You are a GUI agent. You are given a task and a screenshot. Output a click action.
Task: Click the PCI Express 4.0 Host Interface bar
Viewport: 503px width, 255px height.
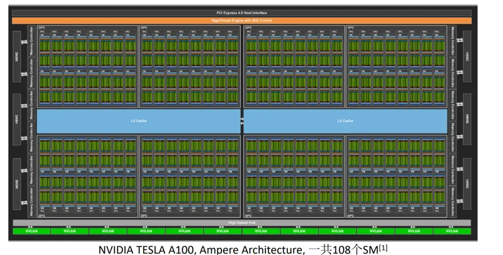pyautogui.click(x=242, y=13)
